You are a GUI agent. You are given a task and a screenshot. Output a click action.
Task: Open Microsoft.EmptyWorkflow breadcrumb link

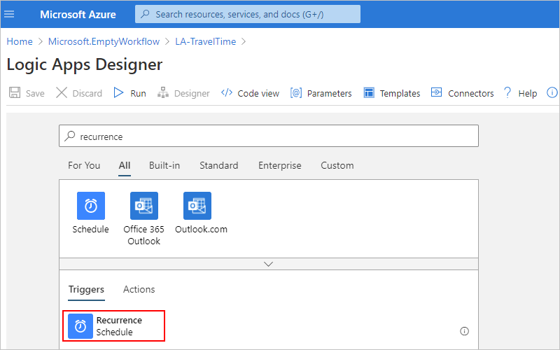[104, 41]
